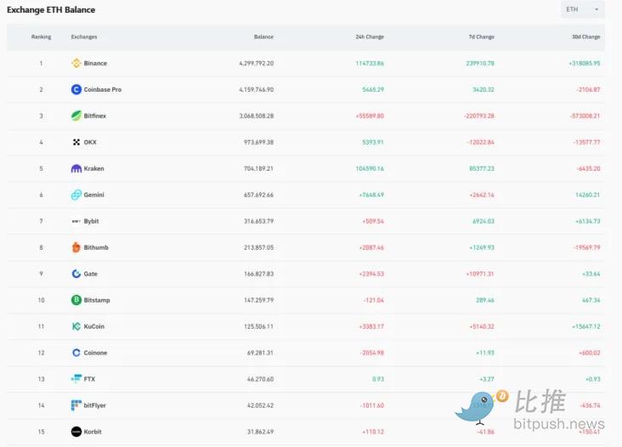The image size is (622, 447).
Task: Open the Bitfinex exchange name
Action: pos(95,116)
